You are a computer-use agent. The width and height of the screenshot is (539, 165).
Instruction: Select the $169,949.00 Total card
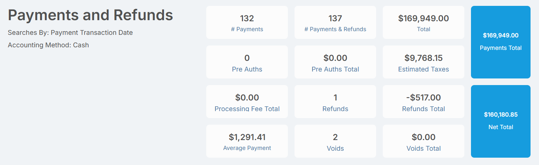[x=424, y=22]
